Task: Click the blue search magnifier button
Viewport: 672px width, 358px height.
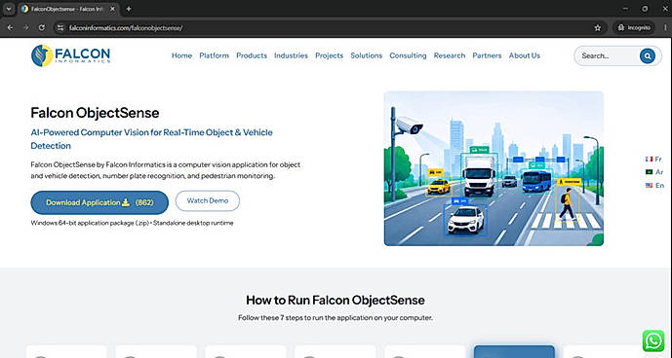Action: [648, 55]
